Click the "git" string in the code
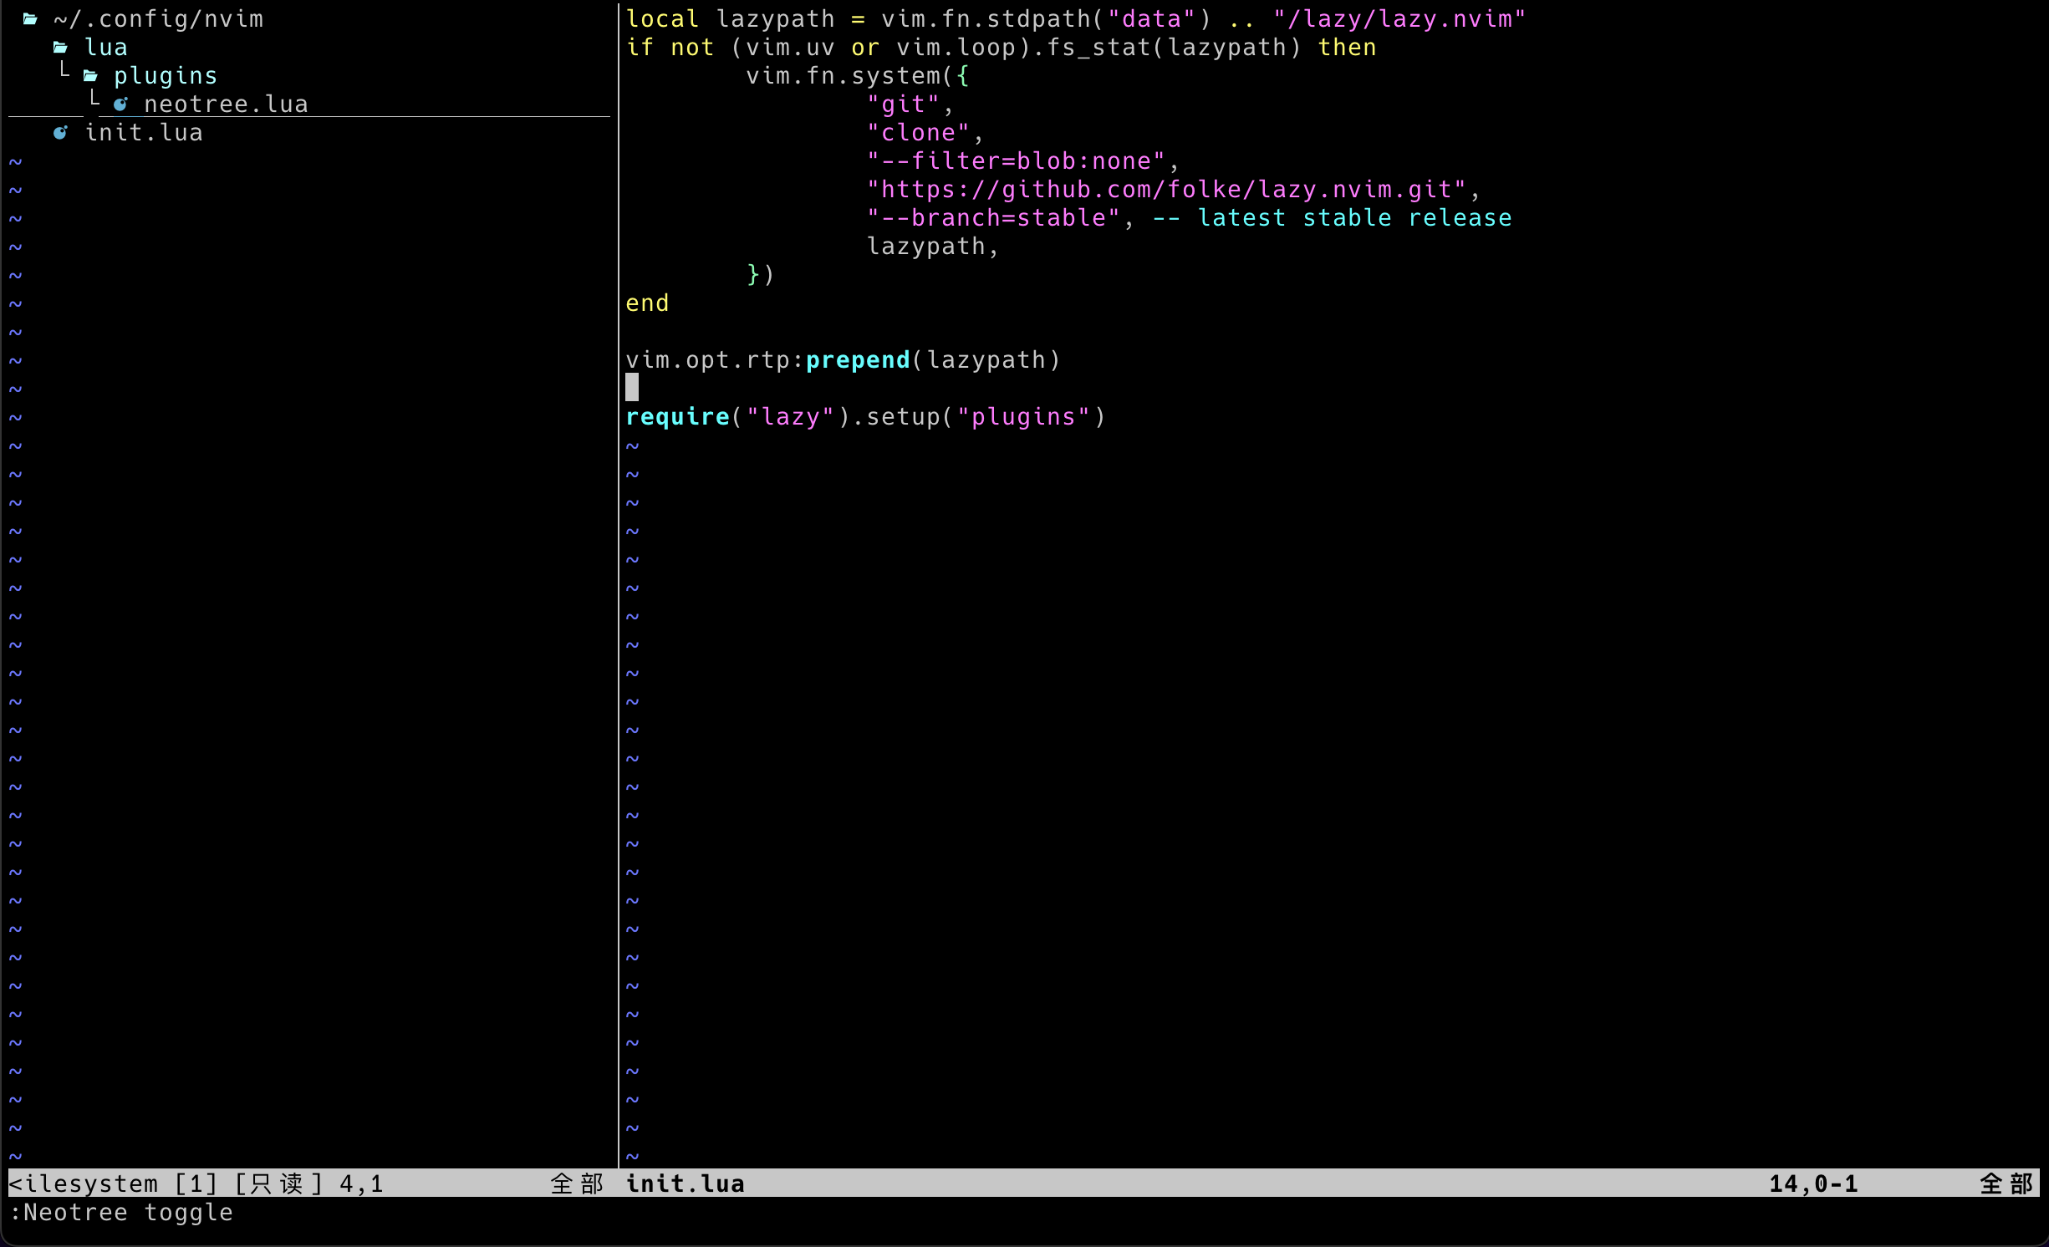This screenshot has height=1247, width=2049. coord(903,104)
